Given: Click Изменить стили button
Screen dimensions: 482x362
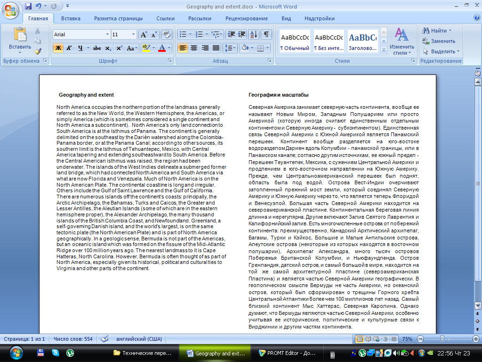Looking at the screenshot, I should pyautogui.click(x=402, y=41).
